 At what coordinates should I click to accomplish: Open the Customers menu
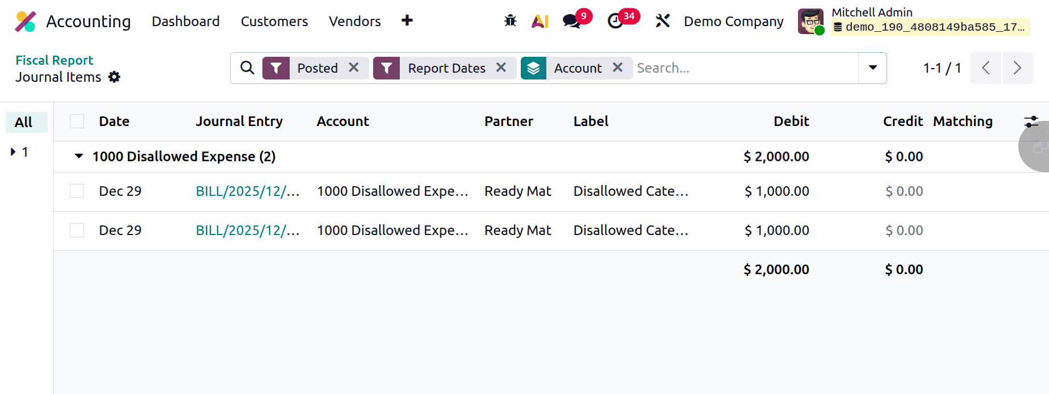274,22
